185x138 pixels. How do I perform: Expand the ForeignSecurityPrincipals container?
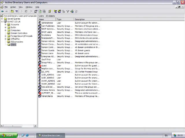tap(5, 36)
